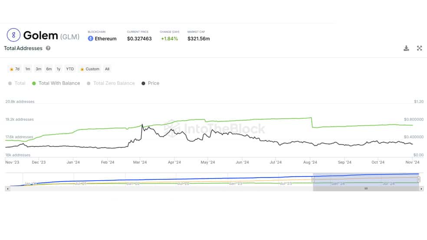This screenshot has height=240, width=427.
Task: Click the $0.327463 current price value
Action: coord(139,39)
